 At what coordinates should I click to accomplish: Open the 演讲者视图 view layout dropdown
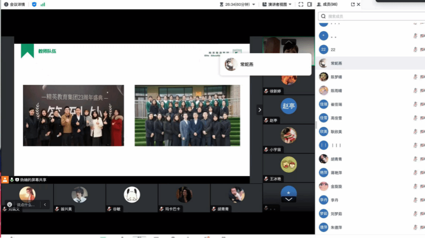[277, 4]
